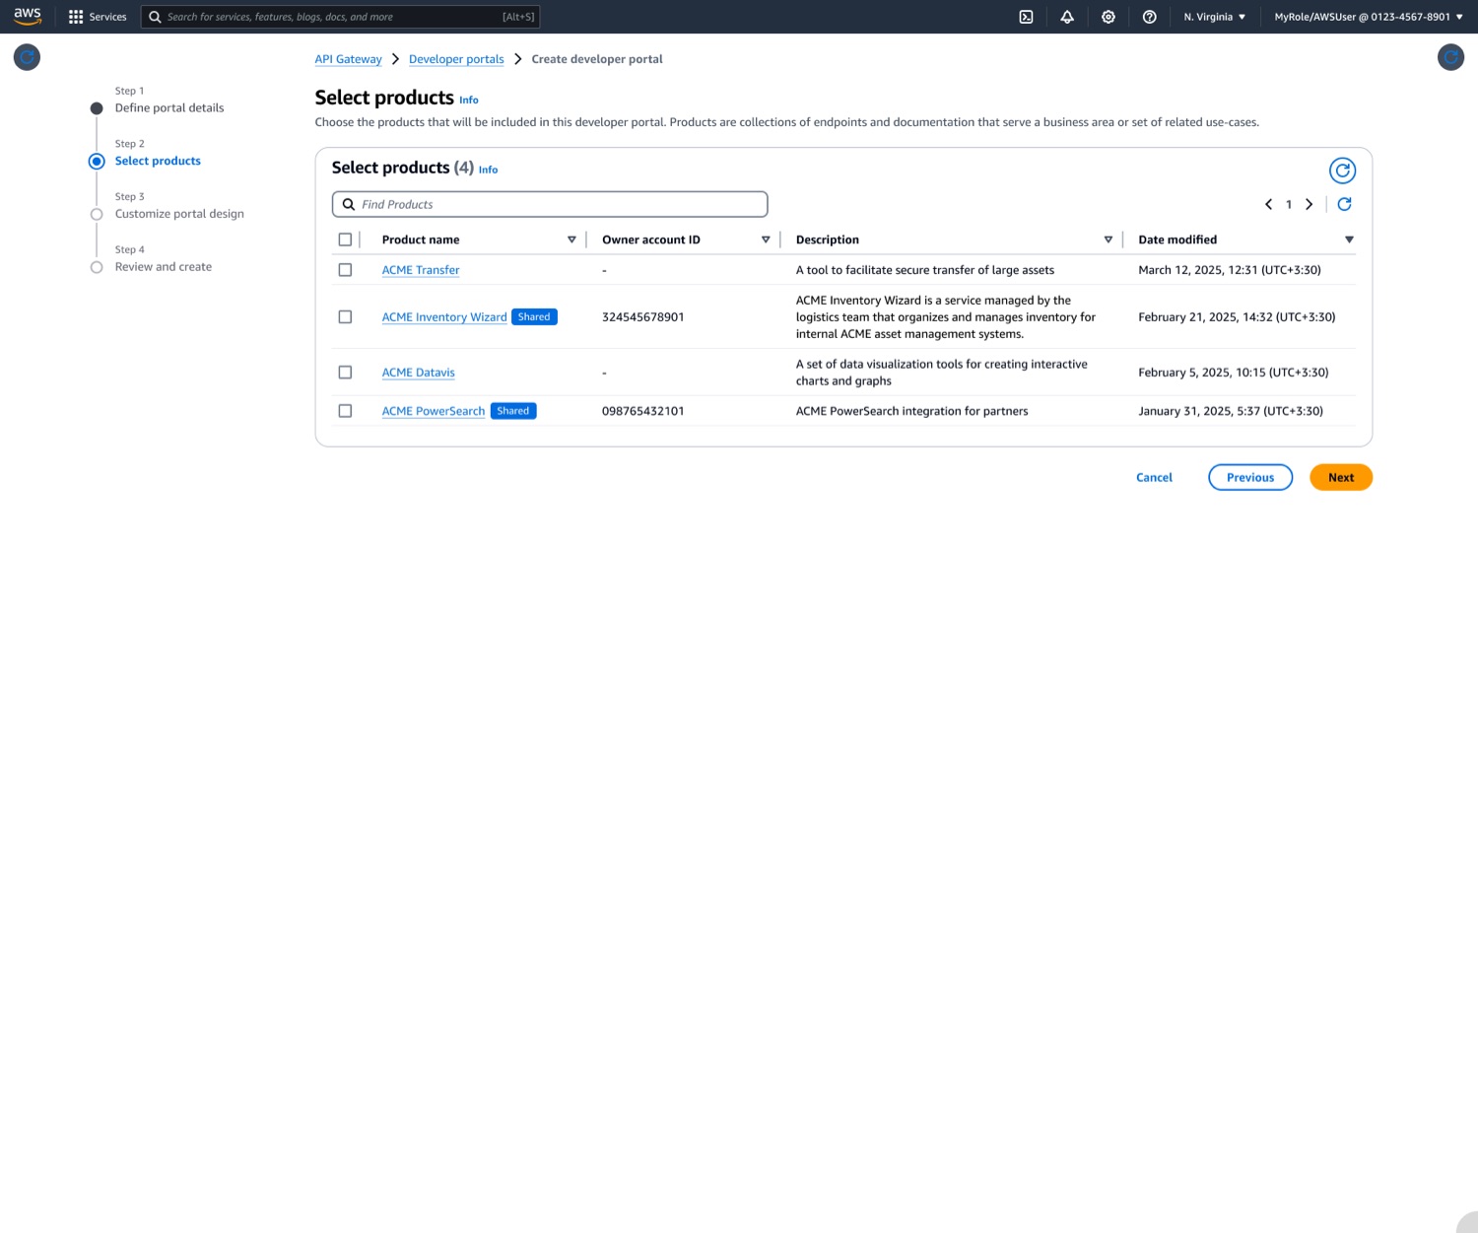Go to next page of products
The width and height of the screenshot is (1478, 1233).
(x=1309, y=204)
